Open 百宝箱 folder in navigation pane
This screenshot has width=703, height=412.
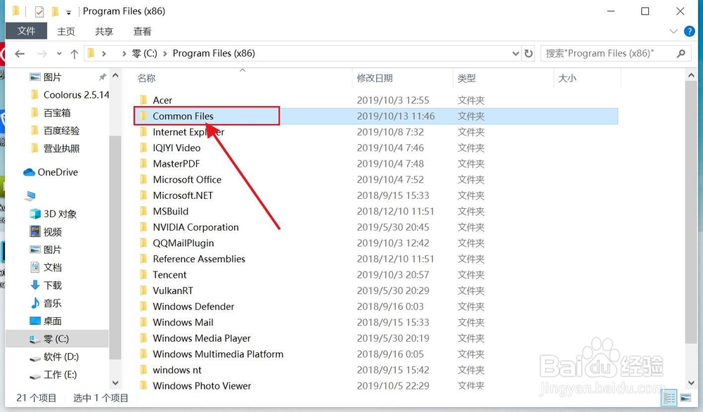coord(57,113)
